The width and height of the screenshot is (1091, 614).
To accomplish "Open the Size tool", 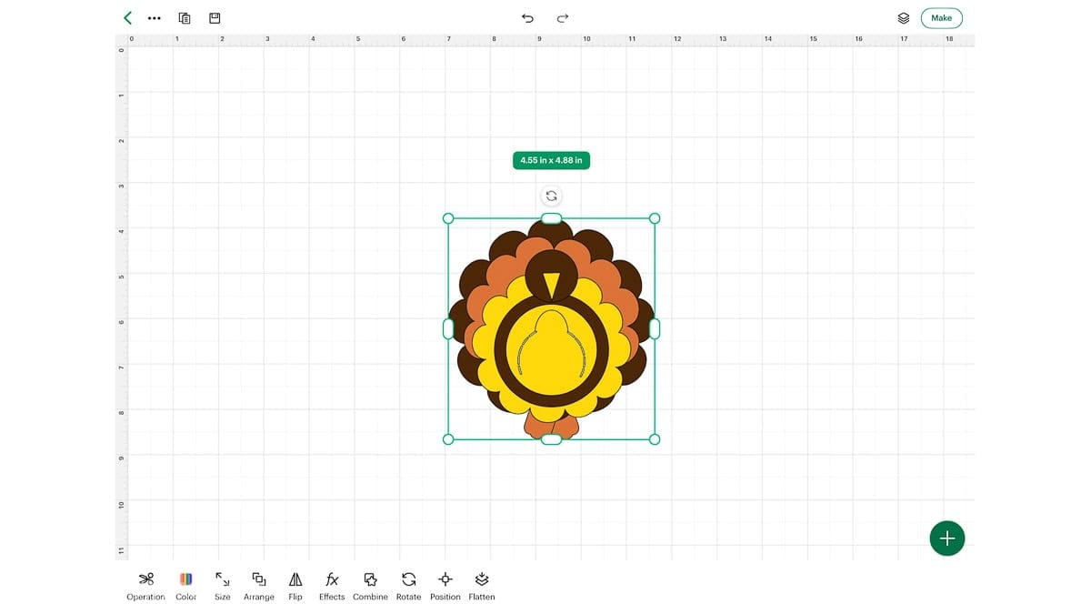I will coord(223,586).
